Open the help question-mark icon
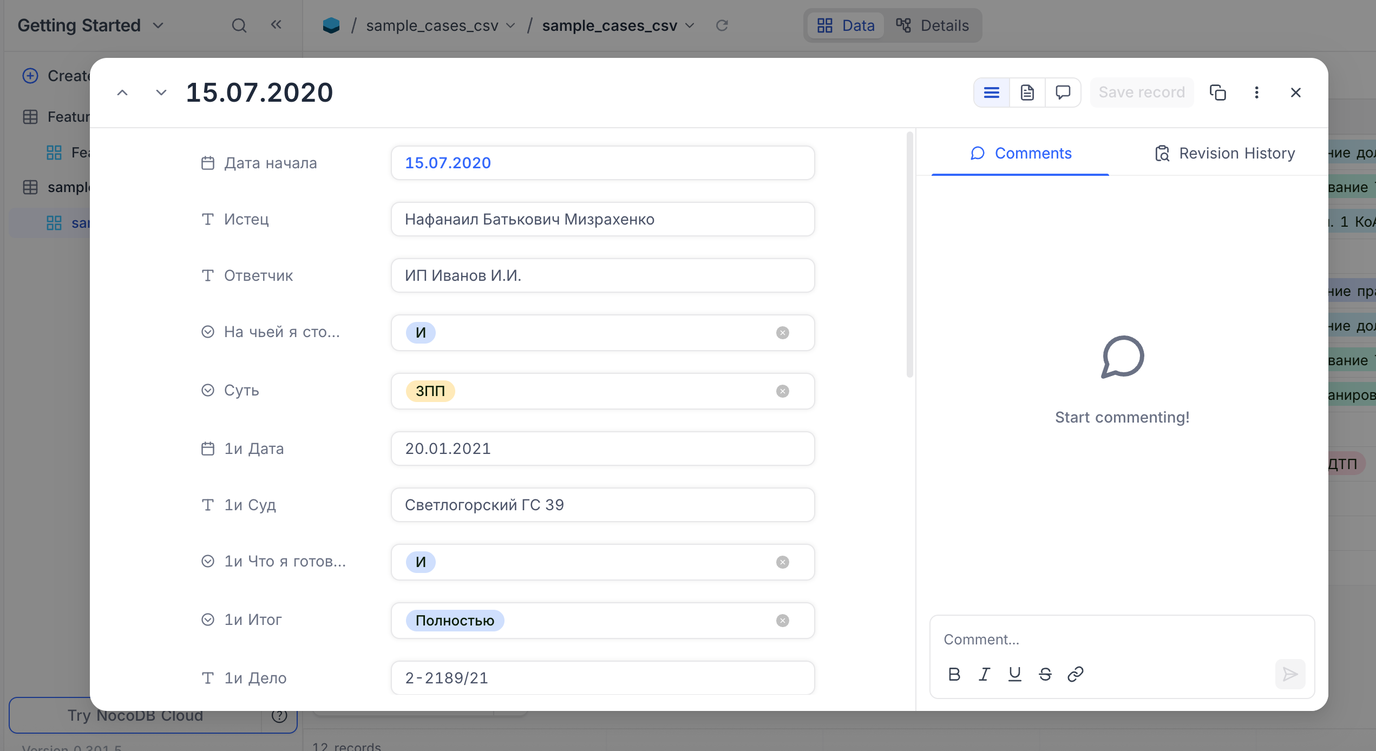Viewport: 1376px width, 751px height. tap(279, 715)
